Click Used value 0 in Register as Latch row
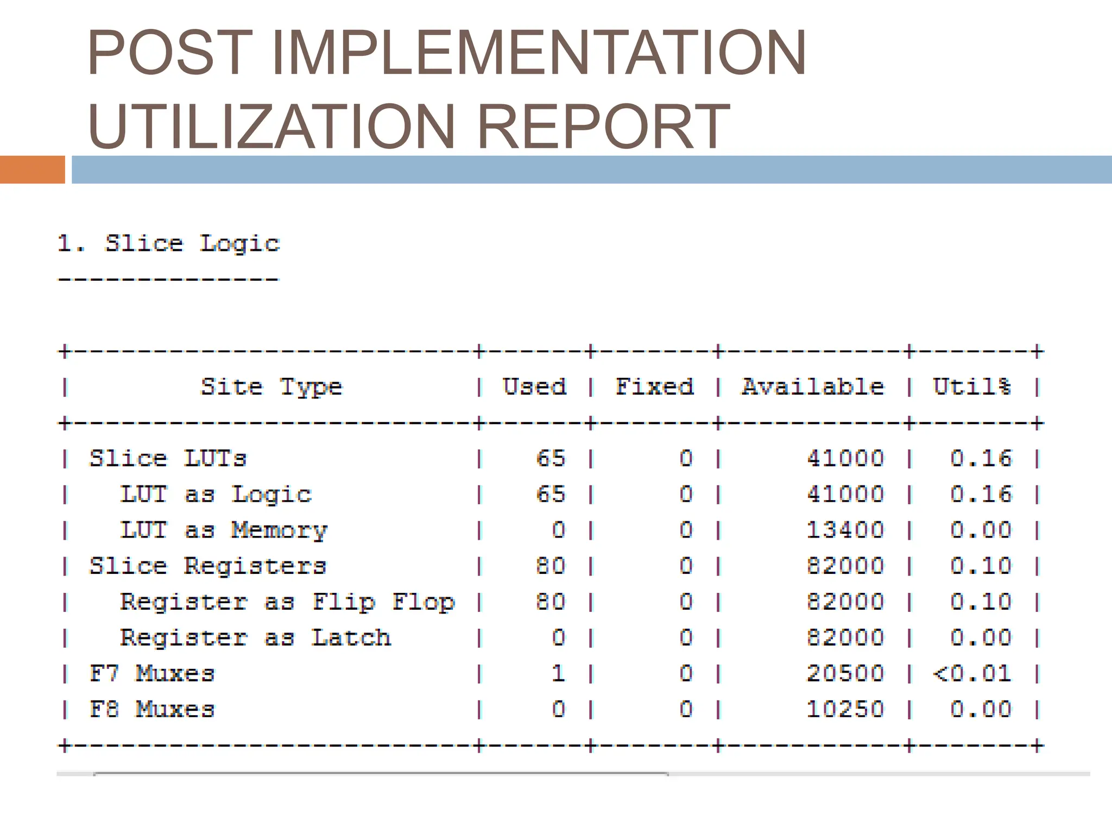Screen dimensions: 1112x834 pos(559,638)
